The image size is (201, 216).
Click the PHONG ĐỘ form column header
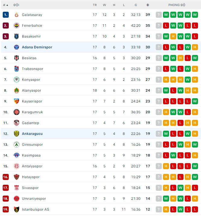click(177, 5)
